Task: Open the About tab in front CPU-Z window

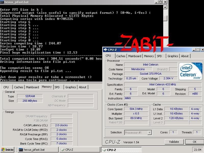Action: click(185, 56)
